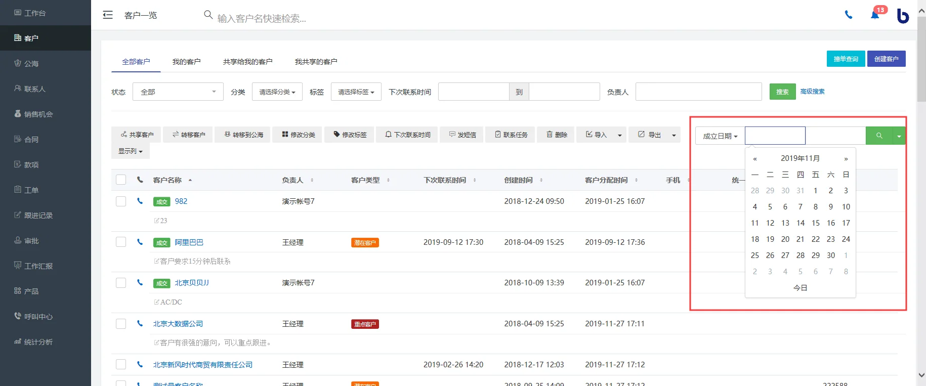Screen dimensions: 926x386
Task: Open the 成立日期 field dropdown
Action: click(x=720, y=136)
